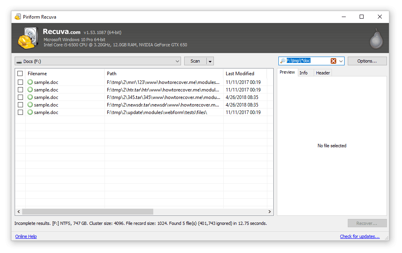Select path cell starting F:\tmp\2\345.tar

[x=164, y=97]
